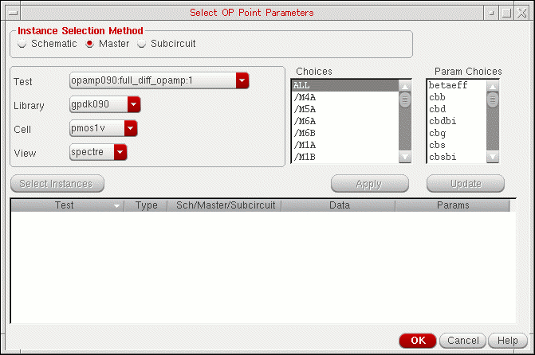The image size is (535, 355).
Task: Select cbb in Param Choices
Action: [457, 97]
